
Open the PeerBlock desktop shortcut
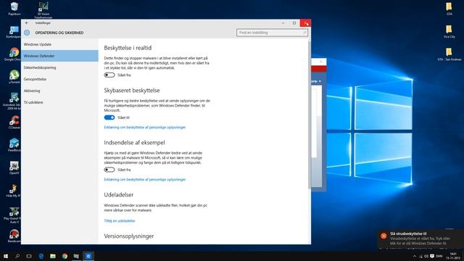14,145
